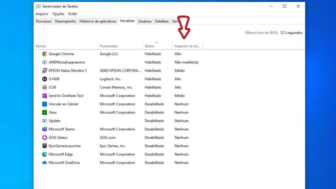This screenshot has width=336, height=189.
Task: Click the Update row name text
Action: [x=54, y=121]
